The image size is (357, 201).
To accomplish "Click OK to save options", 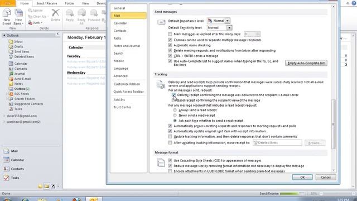I will 302,177.
